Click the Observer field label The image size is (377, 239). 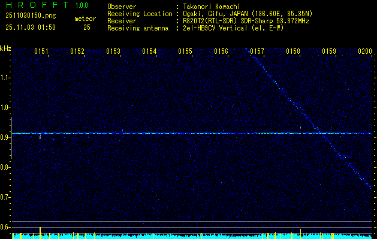click(x=122, y=7)
